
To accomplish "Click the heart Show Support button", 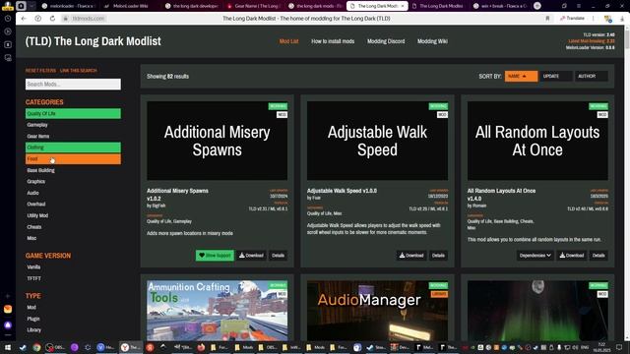I will pyautogui.click(x=215, y=256).
